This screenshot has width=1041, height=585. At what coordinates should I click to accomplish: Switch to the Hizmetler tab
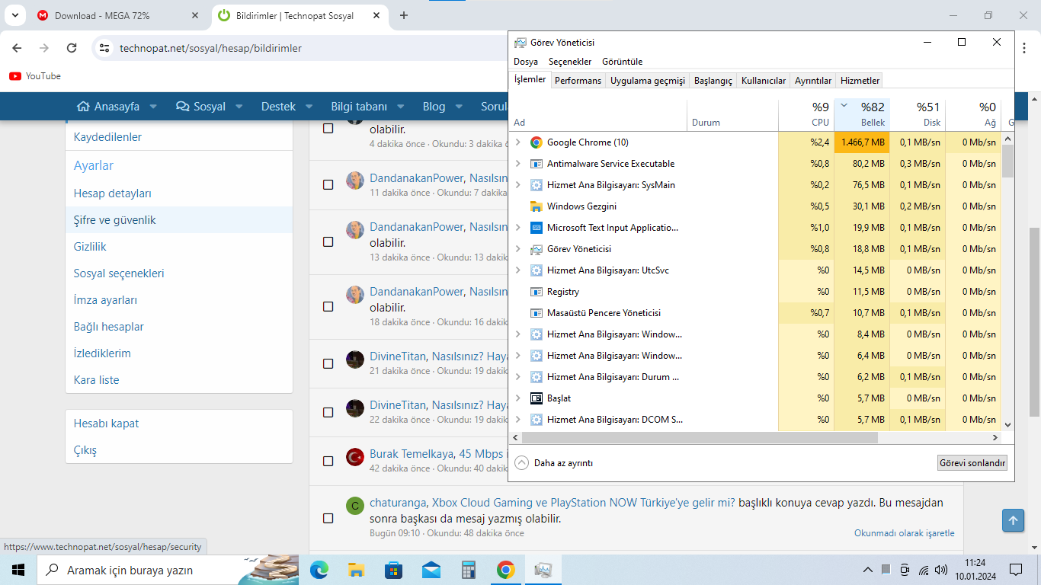[x=860, y=81]
